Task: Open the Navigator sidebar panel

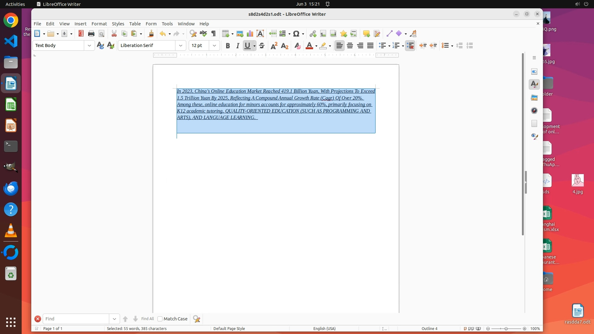Action: pos(534,110)
